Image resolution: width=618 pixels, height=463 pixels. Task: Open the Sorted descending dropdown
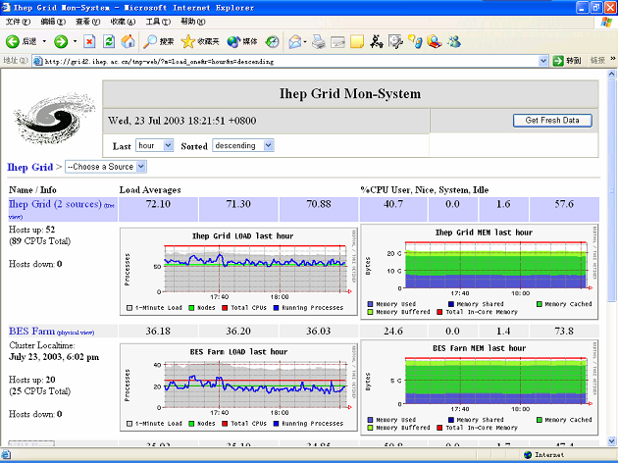(x=242, y=145)
